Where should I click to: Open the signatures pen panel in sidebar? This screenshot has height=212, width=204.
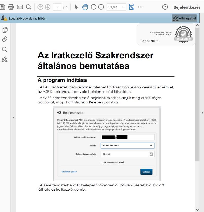point(5,59)
